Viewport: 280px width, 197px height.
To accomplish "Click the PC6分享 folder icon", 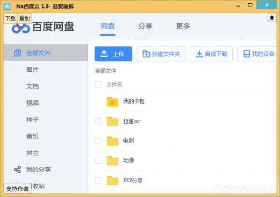I will tap(113, 180).
